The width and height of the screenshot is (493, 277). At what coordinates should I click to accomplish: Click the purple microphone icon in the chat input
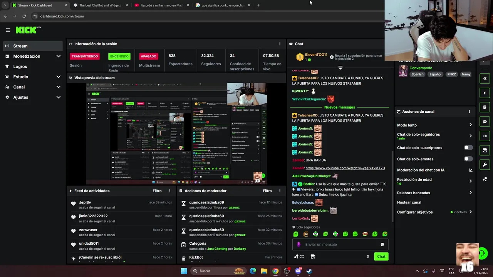pos(298,244)
